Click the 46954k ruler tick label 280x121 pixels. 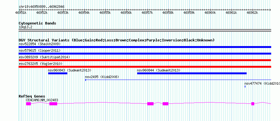point(84,13)
